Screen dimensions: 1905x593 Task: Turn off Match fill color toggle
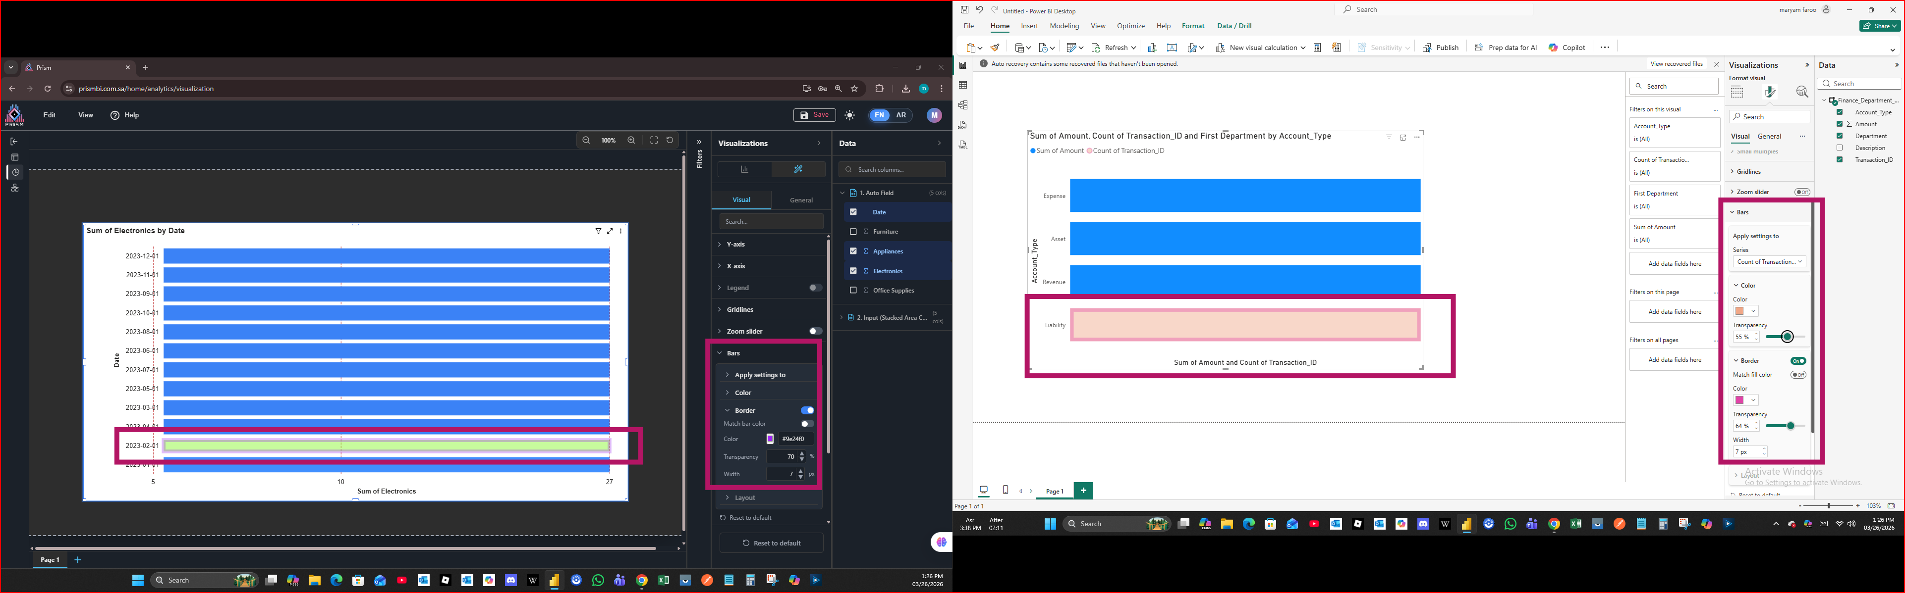(1798, 375)
